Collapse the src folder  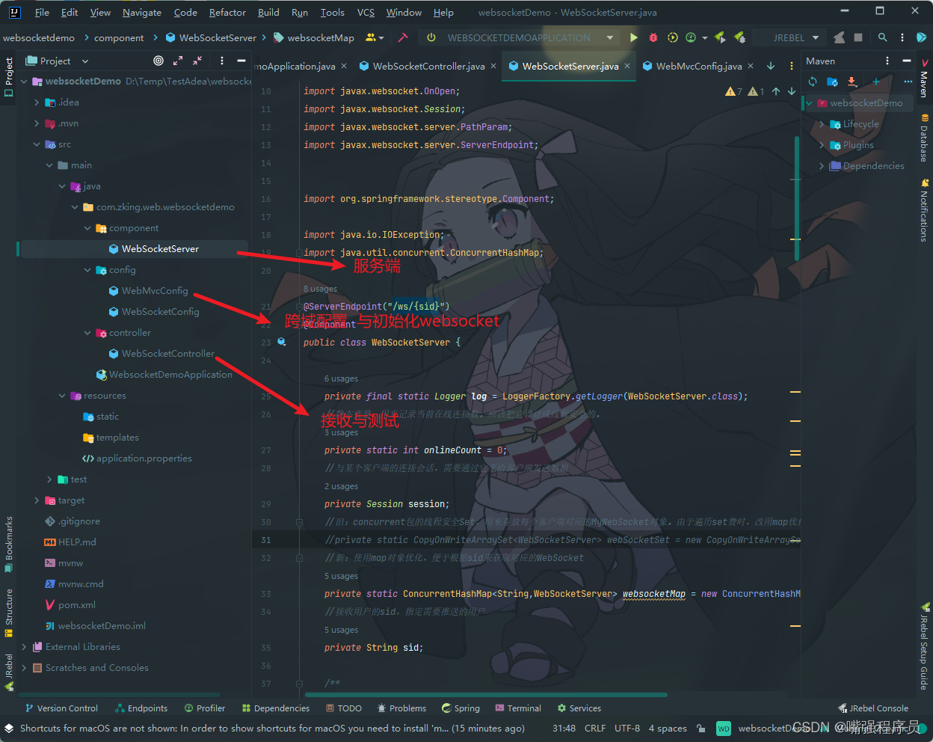click(x=37, y=144)
